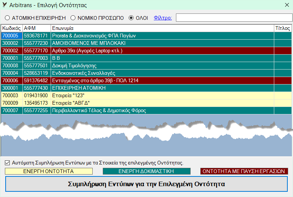Focus the filter text input field
293x197 pixels.
point(234,18)
